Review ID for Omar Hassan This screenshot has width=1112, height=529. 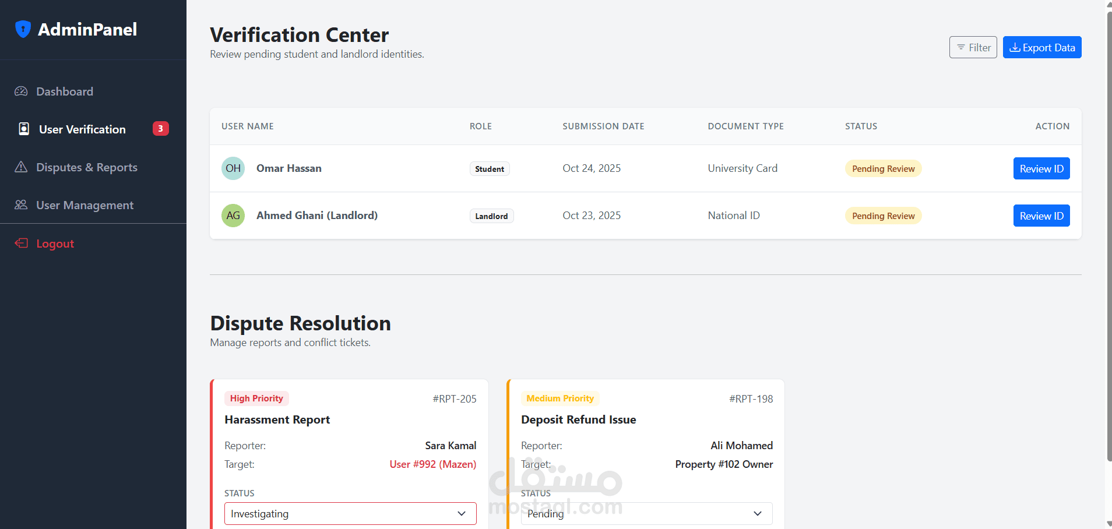1041,169
